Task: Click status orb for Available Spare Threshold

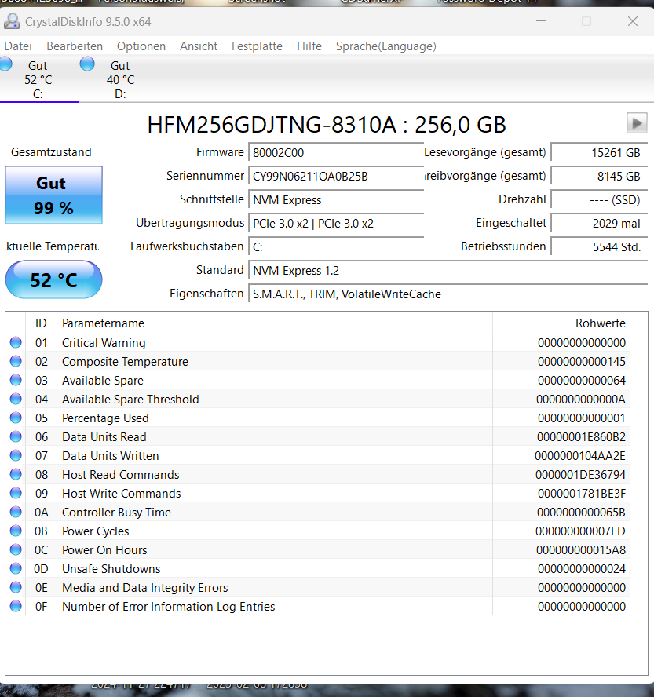Action: (16, 400)
